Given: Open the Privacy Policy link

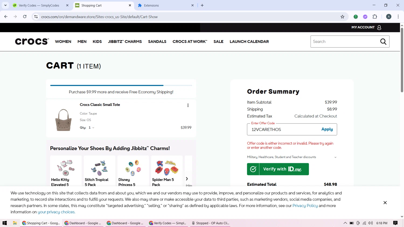Looking at the screenshot, I should click(305, 205).
